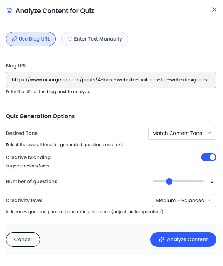223x266 pixels.
Task: Click the Number of questions slider handle
Action: click(x=169, y=181)
